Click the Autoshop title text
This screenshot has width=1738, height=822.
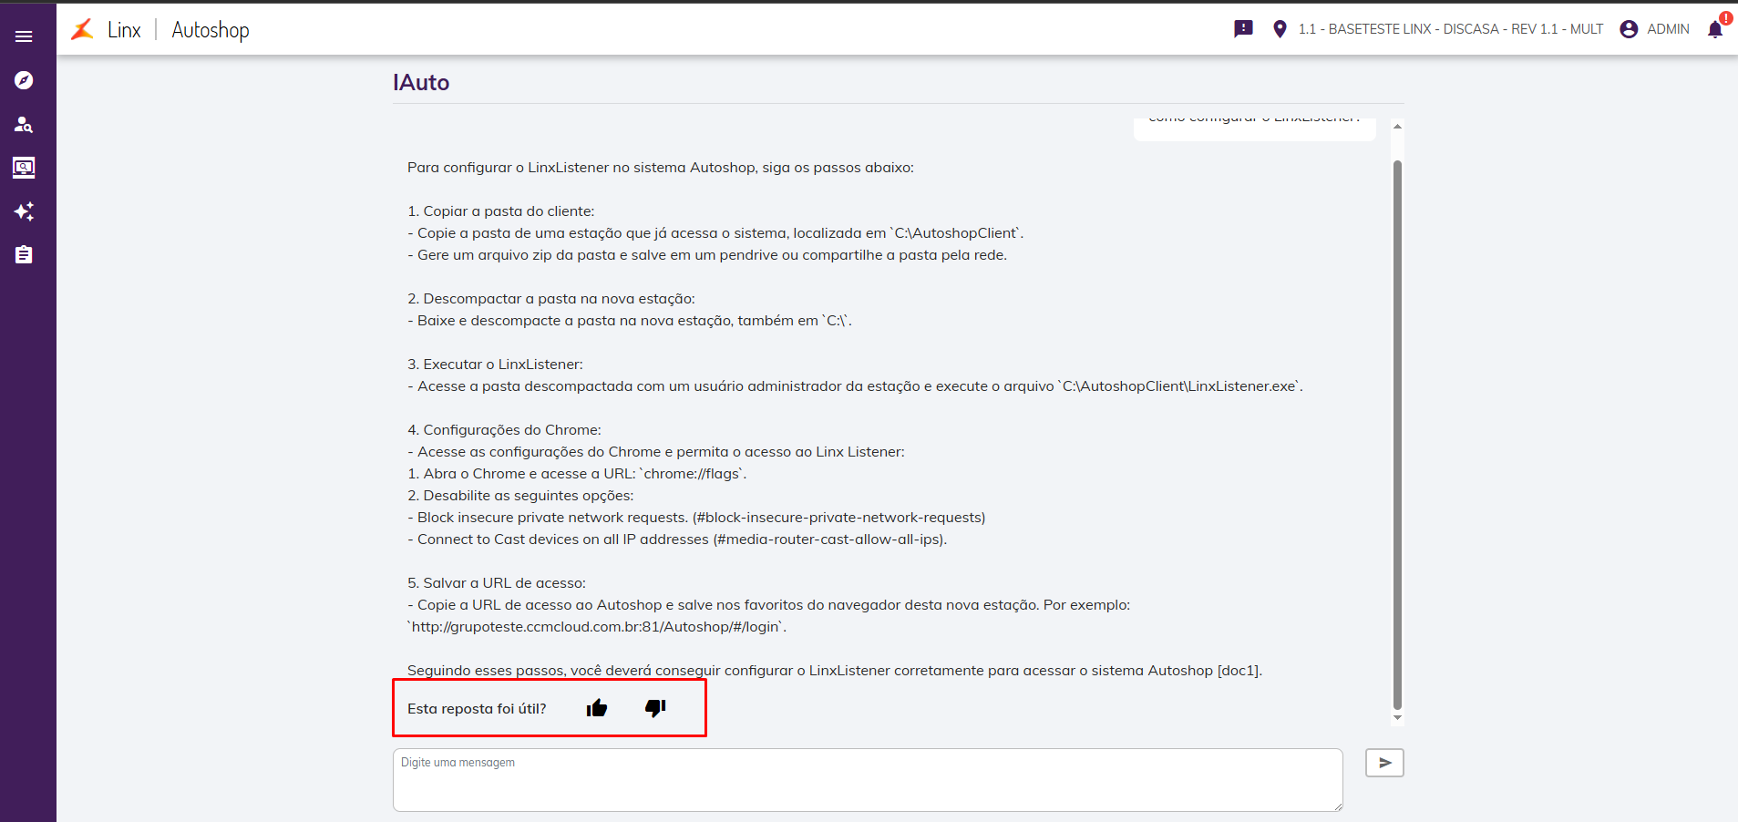(x=211, y=30)
